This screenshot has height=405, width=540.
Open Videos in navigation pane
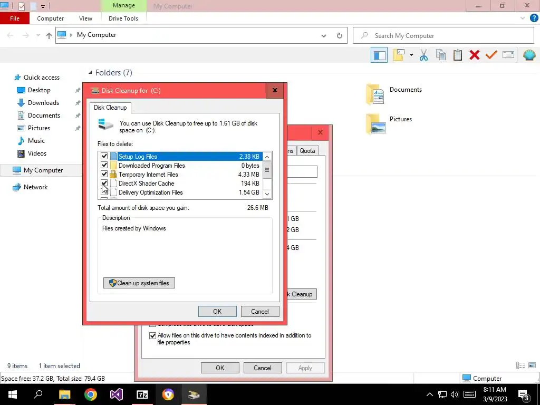point(37,153)
